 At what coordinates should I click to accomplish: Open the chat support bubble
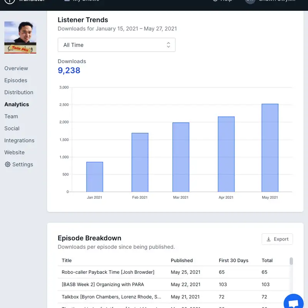click(293, 302)
